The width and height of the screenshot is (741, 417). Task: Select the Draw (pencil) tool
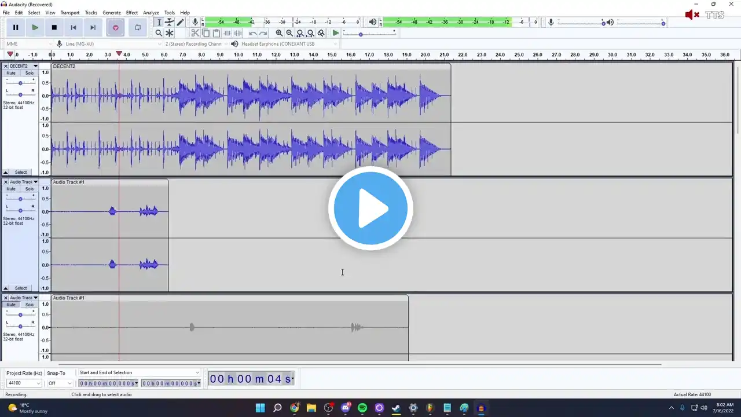point(180,22)
